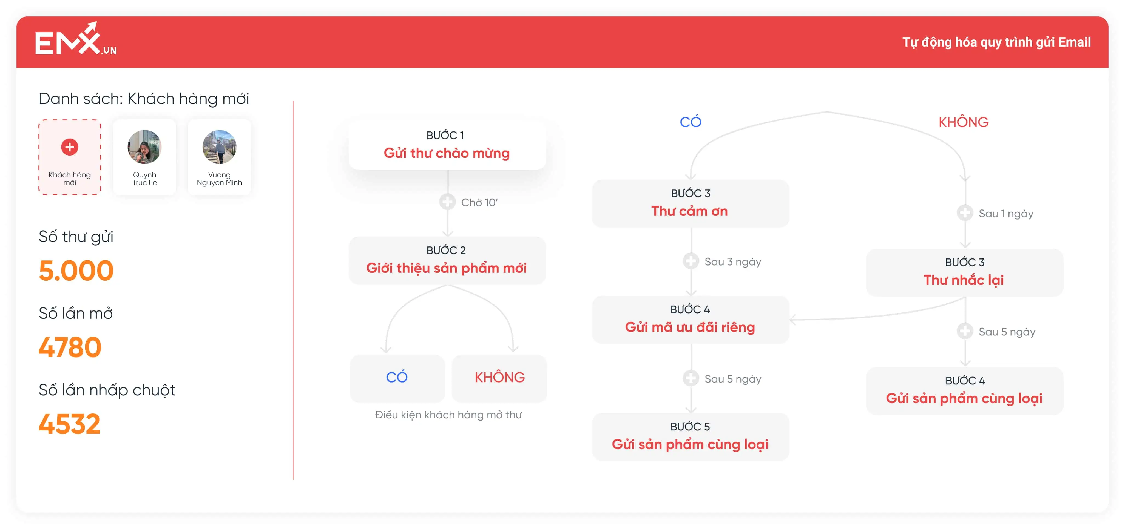The width and height of the screenshot is (1125, 529).
Task: Click the plus icon beside Sau 3 ngày
Action: [691, 261]
